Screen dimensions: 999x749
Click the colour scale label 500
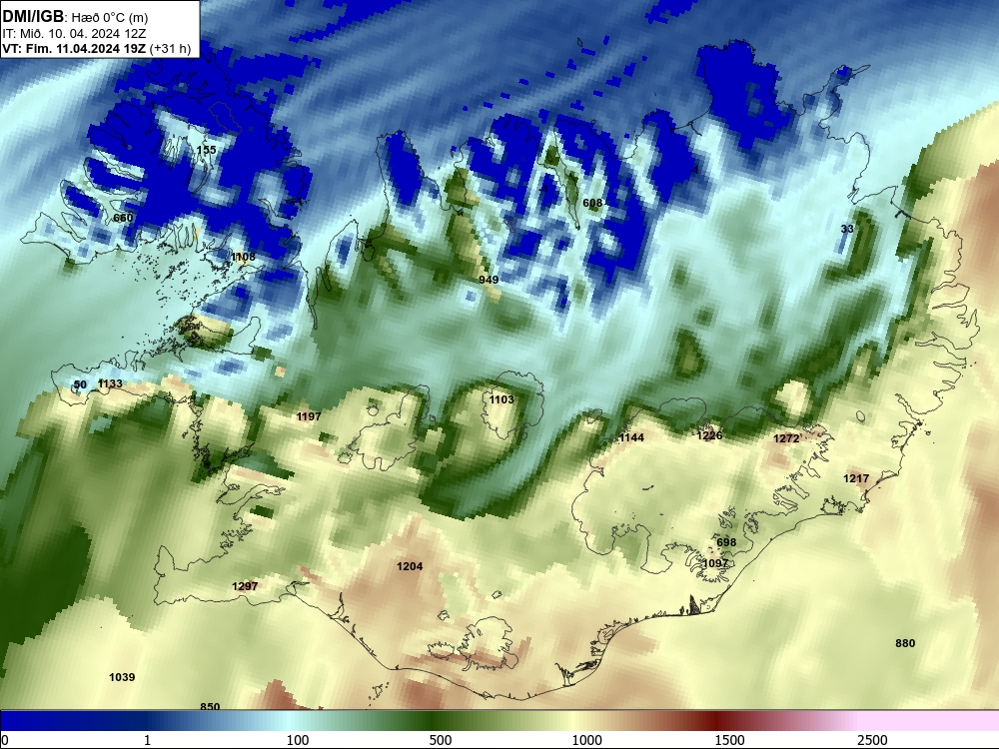pyautogui.click(x=441, y=740)
